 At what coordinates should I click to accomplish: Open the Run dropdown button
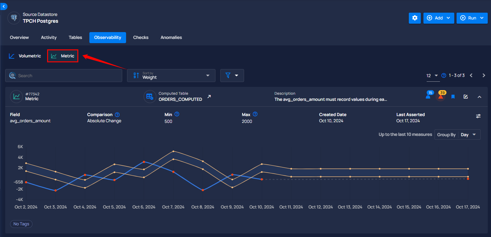point(472,18)
